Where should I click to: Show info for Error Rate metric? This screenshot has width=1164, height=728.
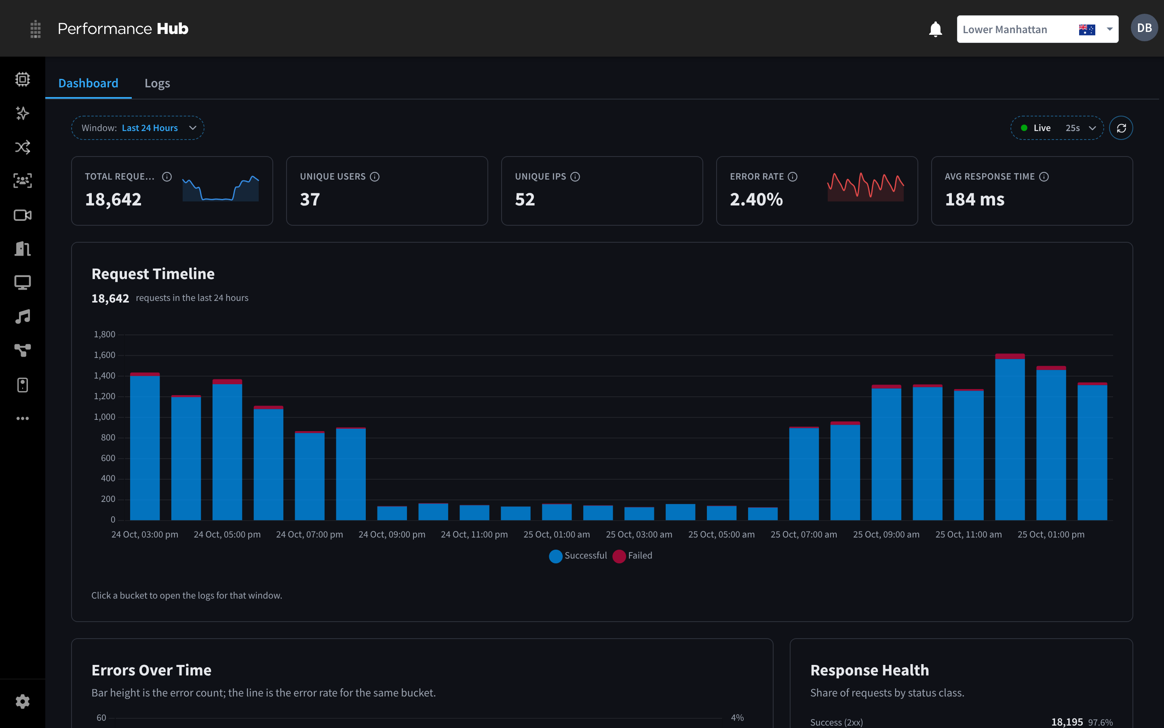coord(793,177)
